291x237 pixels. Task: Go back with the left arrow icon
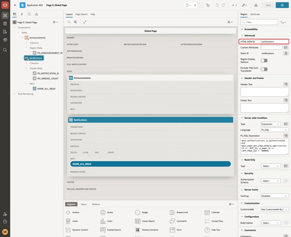[x=15, y=5]
